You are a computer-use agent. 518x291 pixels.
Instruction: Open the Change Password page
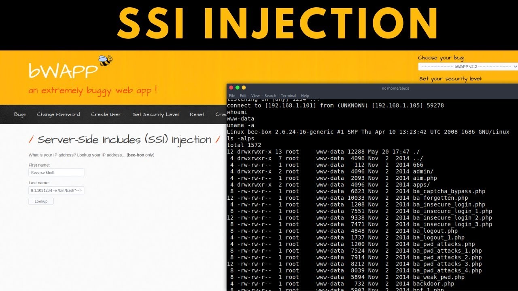pyautogui.click(x=58, y=114)
